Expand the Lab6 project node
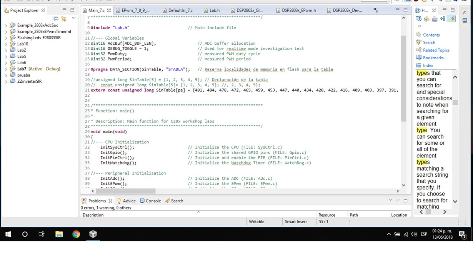The image size is (473, 266). (6, 62)
